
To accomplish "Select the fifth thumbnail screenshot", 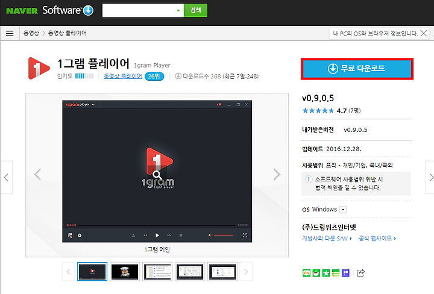I will point(222,271).
